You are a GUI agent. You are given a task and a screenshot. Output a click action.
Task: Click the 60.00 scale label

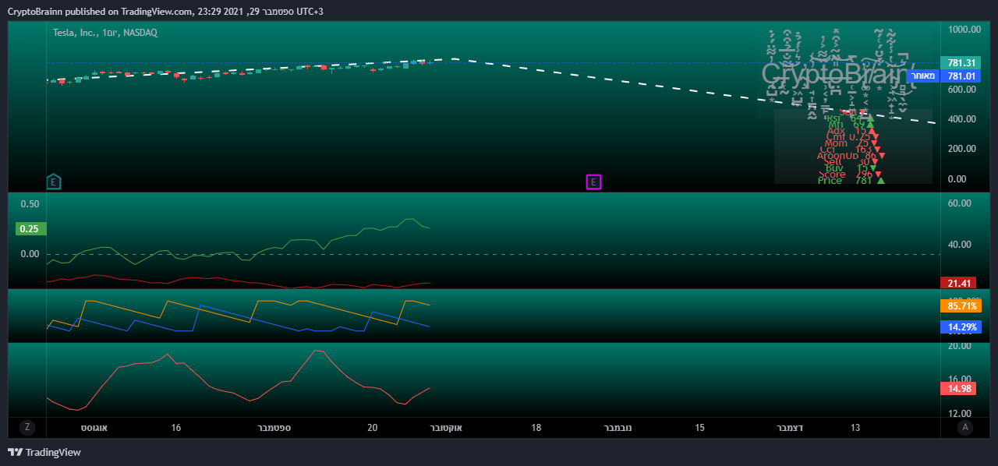pos(960,203)
